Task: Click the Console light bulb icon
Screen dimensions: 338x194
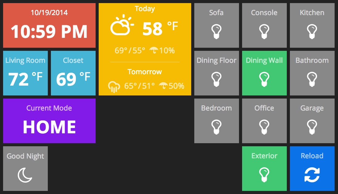Action: [x=264, y=32]
